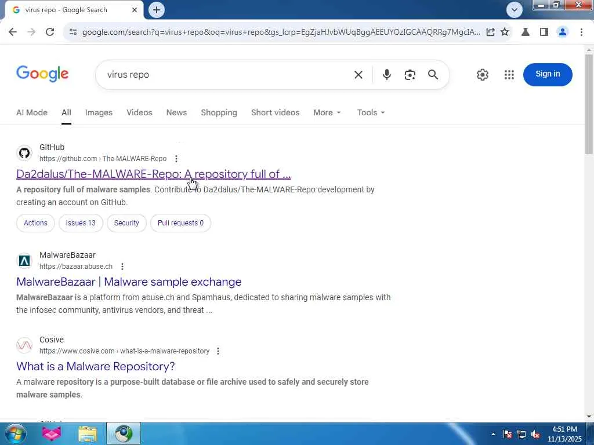Open Google quick settings gear

482,75
